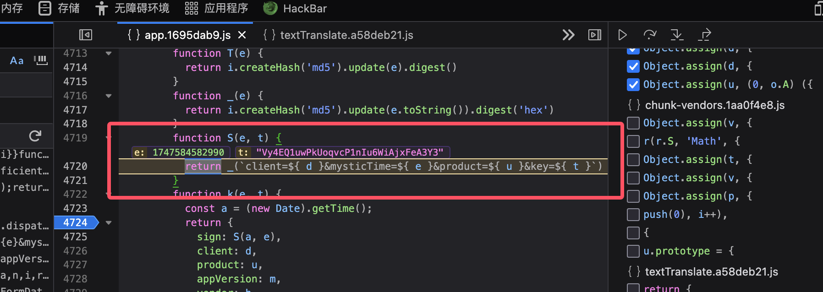Toggle the debugger sidebar panel icon
Image resolution: width=823 pixels, height=292 pixels.
coord(594,35)
